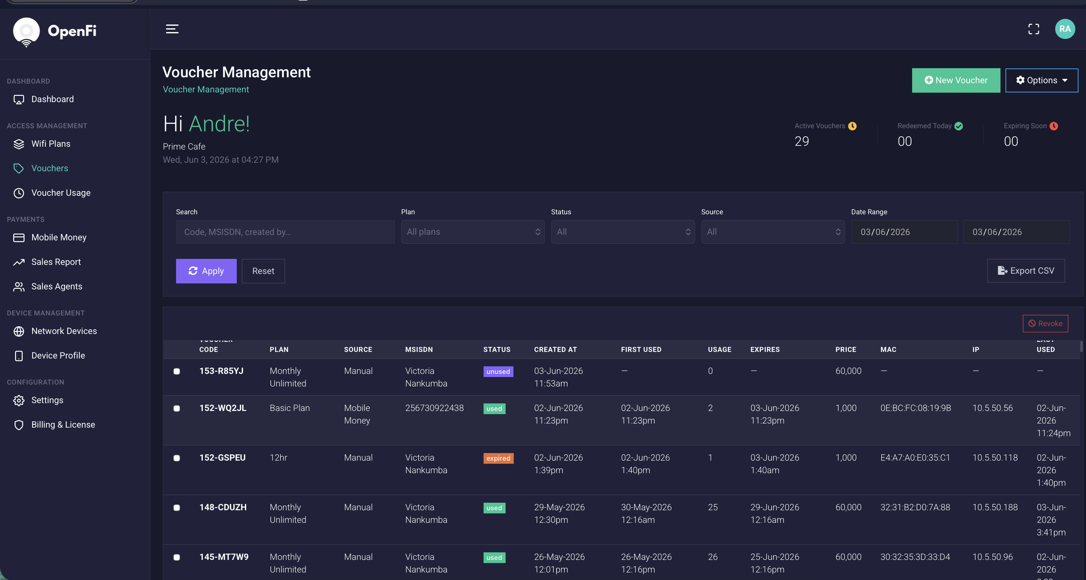Click the Device Profile phone icon

[19, 355]
